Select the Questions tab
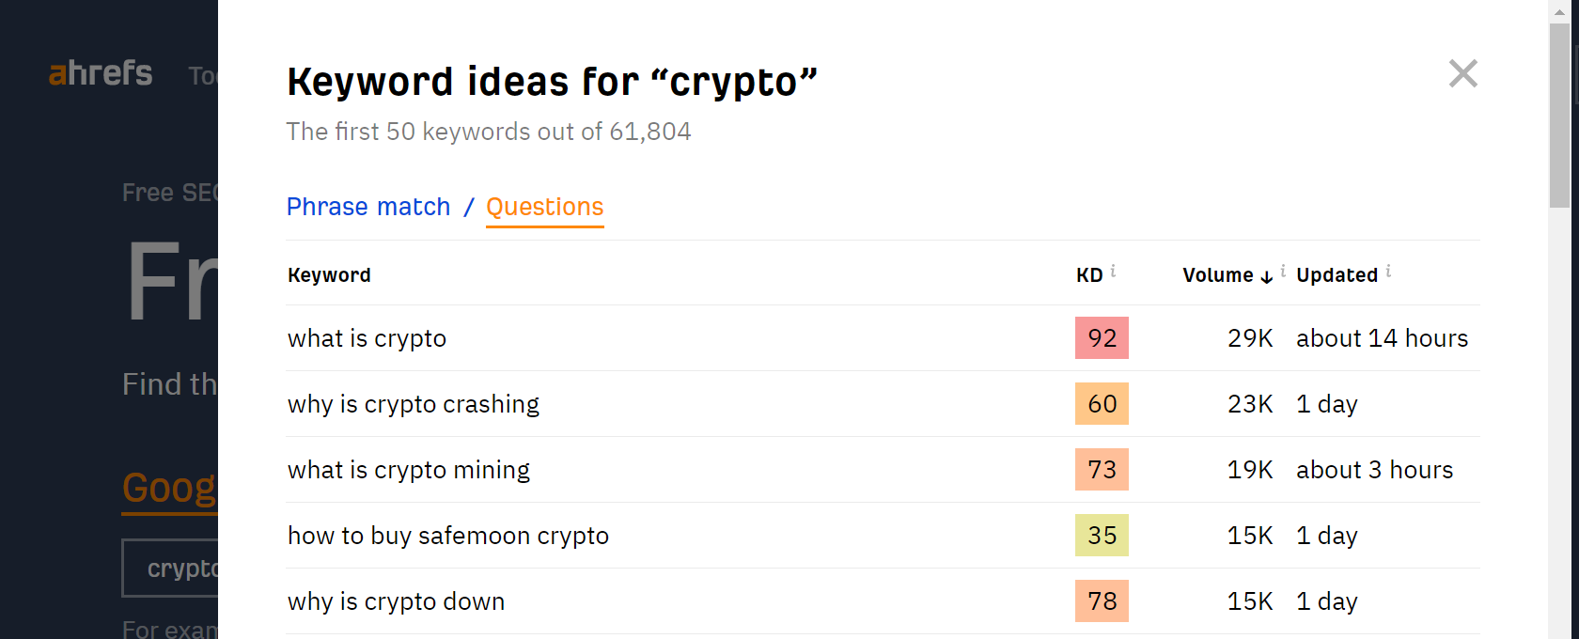The width and height of the screenshot is (1579, 639). coord(544,207)
